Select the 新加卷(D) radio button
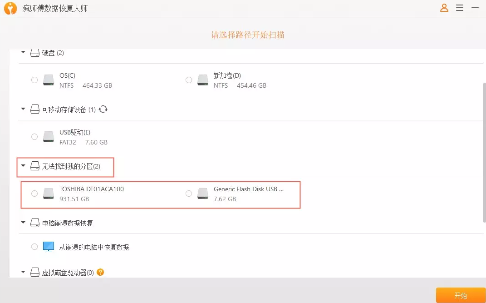Viewport: 486px width, 303px height. point(189,80)
